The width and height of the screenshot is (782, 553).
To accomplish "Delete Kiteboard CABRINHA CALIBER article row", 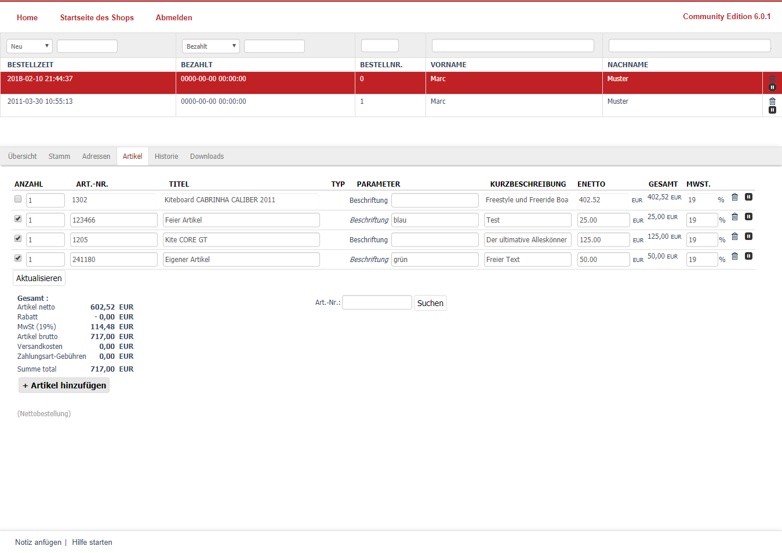I will click(x=734, y=197).
